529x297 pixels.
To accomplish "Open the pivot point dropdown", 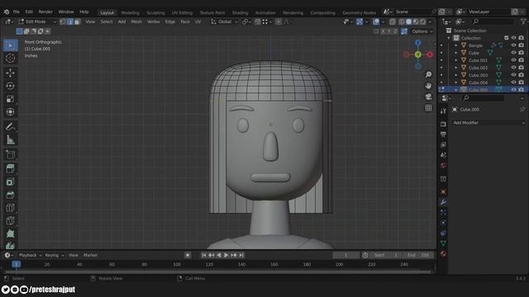I will [246, 22].
